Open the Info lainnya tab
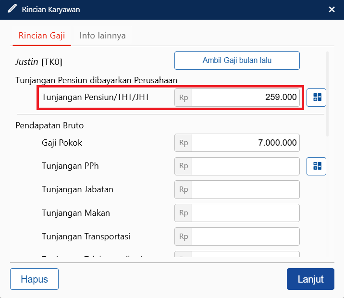 tap(102, 36)
